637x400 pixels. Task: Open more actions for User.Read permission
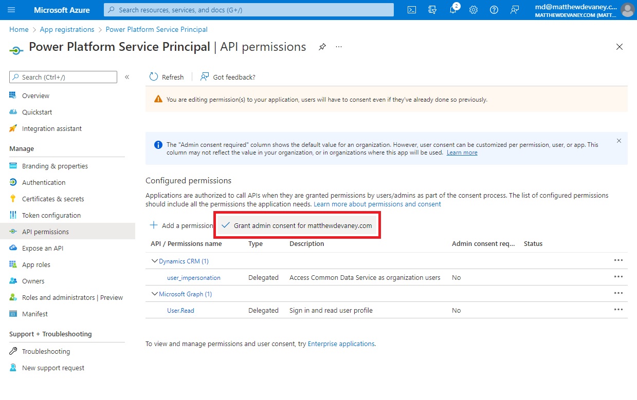pos(619,309)
